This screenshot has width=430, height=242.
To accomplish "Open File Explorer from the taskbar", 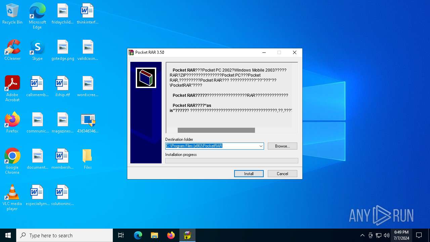I will point(154,235).
